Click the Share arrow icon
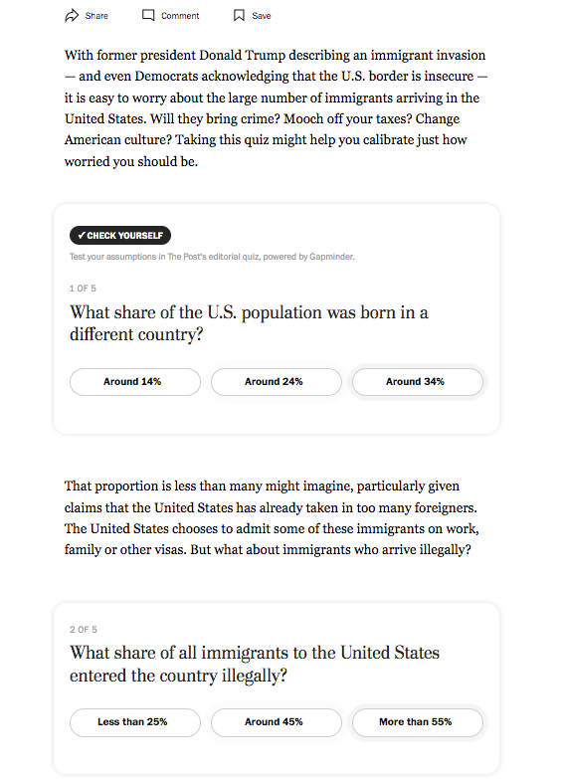Viewport: 561px width, 779px height. point(72,15)
